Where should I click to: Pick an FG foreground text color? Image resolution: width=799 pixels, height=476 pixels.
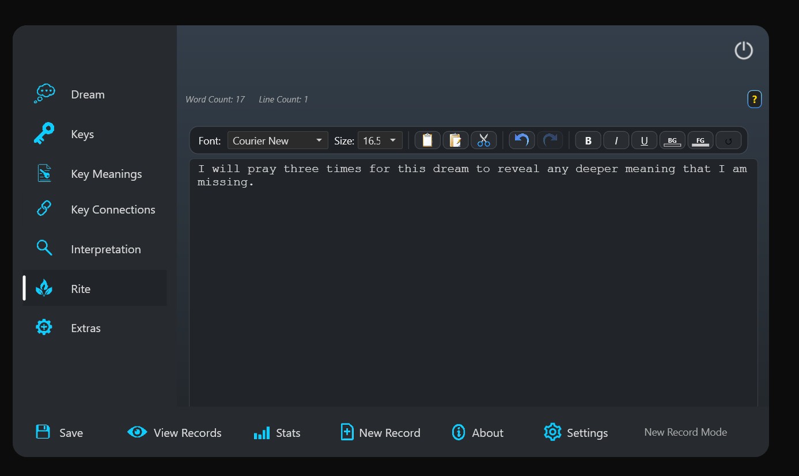(x=700, y=140)
